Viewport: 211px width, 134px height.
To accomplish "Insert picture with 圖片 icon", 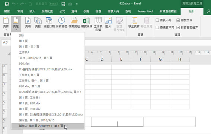I will coord(108,22).
